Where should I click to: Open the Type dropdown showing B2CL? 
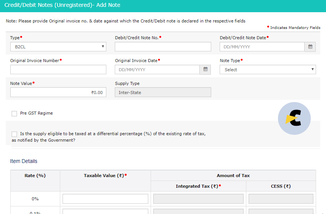click(x=58, y=47)
